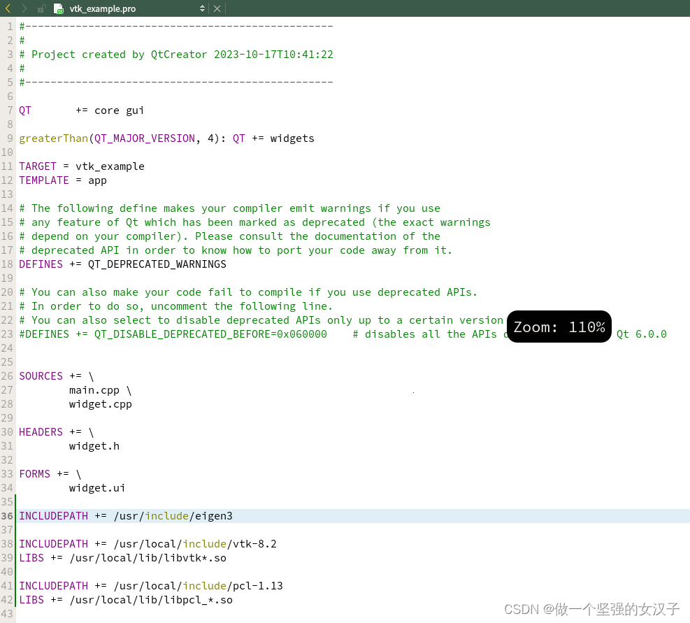
Task: Place cursor on QT_DEPRECATED_WARNINGS define
Action: pyautogui.click(x=157, y=264)
